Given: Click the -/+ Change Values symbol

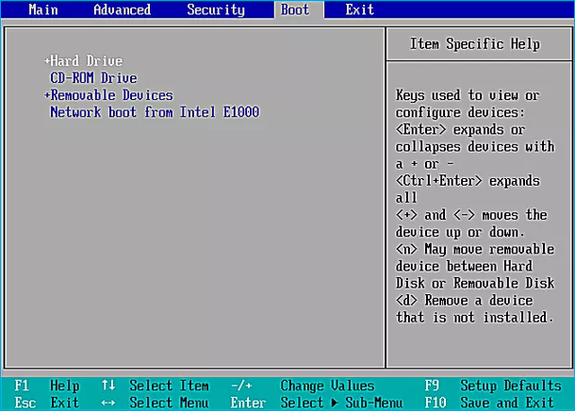Looking at the screenshot, I should click(x=240, y=386).
